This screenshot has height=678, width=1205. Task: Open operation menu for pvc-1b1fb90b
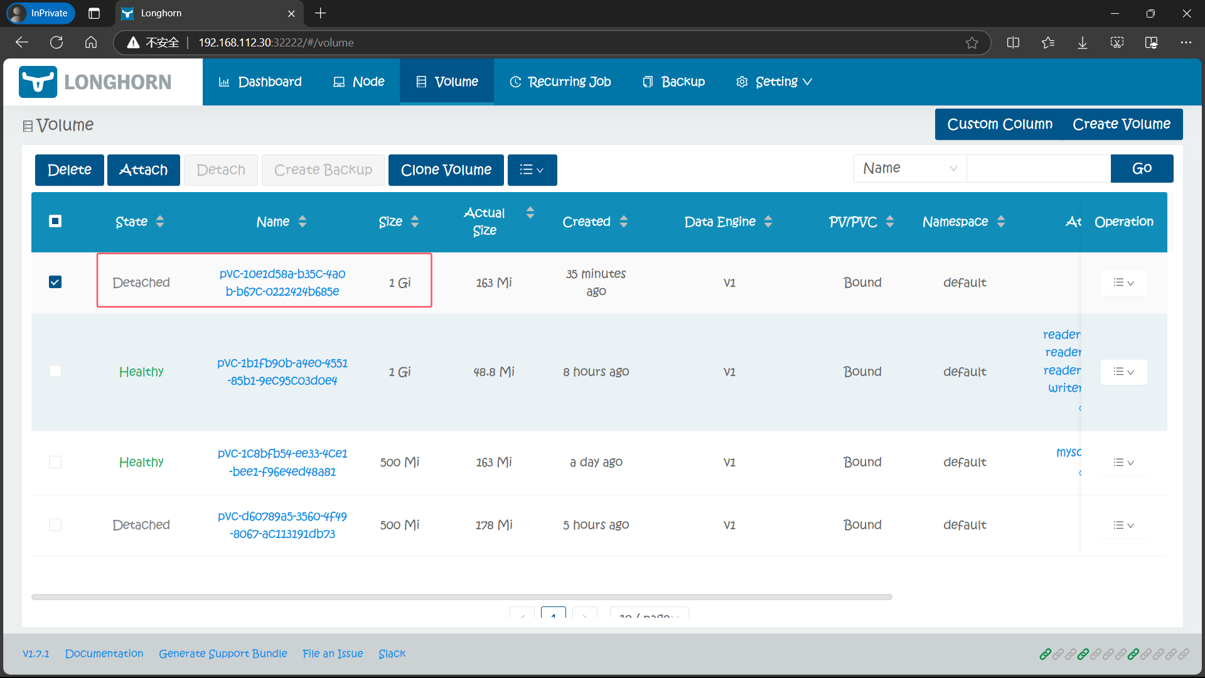(1123, 372)
